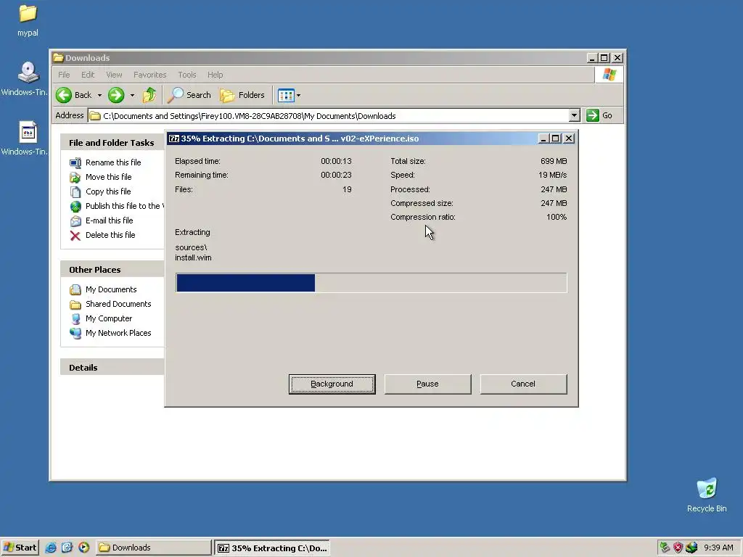This screenshot has height=557, width=743.
Task: Open the Start menu
Action: click(x=20, y=548)
